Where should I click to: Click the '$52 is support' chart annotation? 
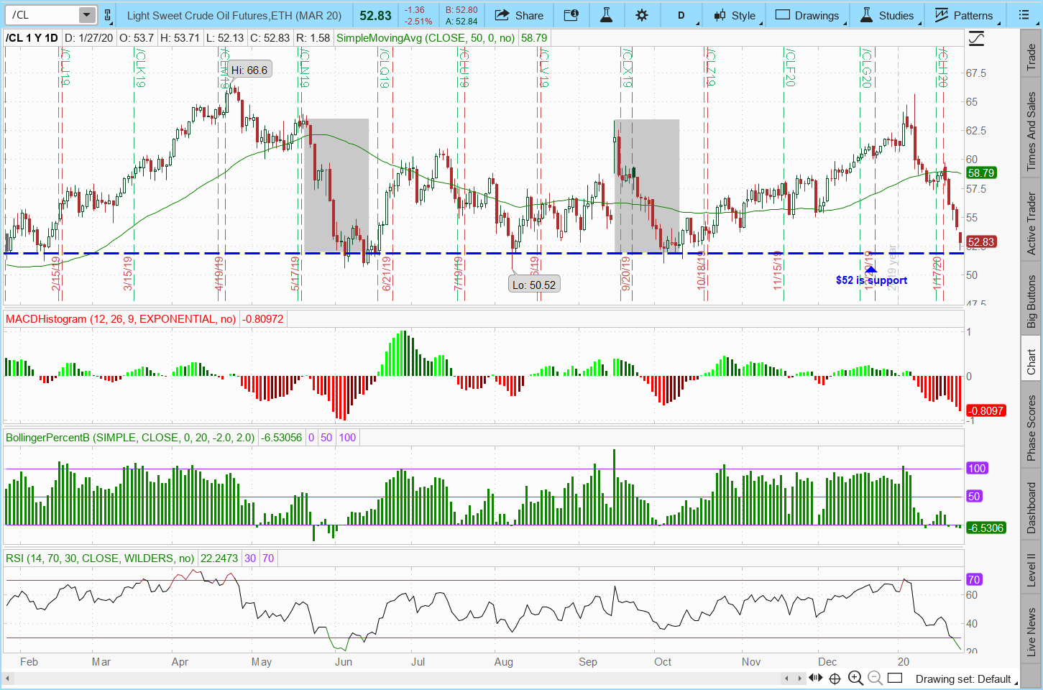871,280
